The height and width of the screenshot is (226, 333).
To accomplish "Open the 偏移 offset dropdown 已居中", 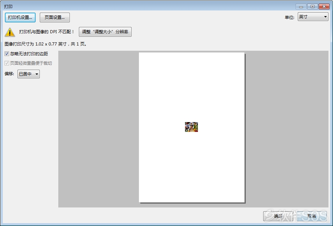I will pos(29,74).
